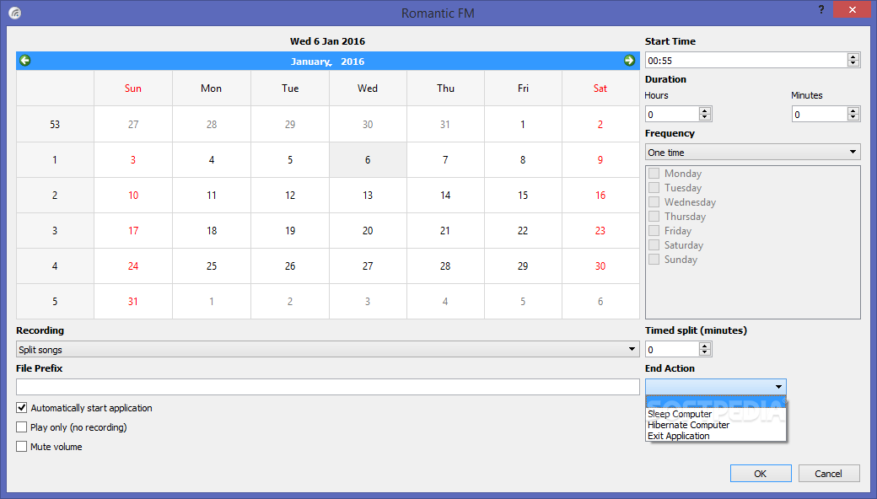Collapse the End Action dropdown
The image size is (877, 499).
tap(715, 387)
